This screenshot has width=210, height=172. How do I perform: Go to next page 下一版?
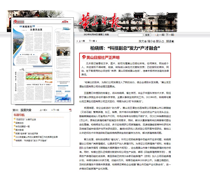[56, 110]
